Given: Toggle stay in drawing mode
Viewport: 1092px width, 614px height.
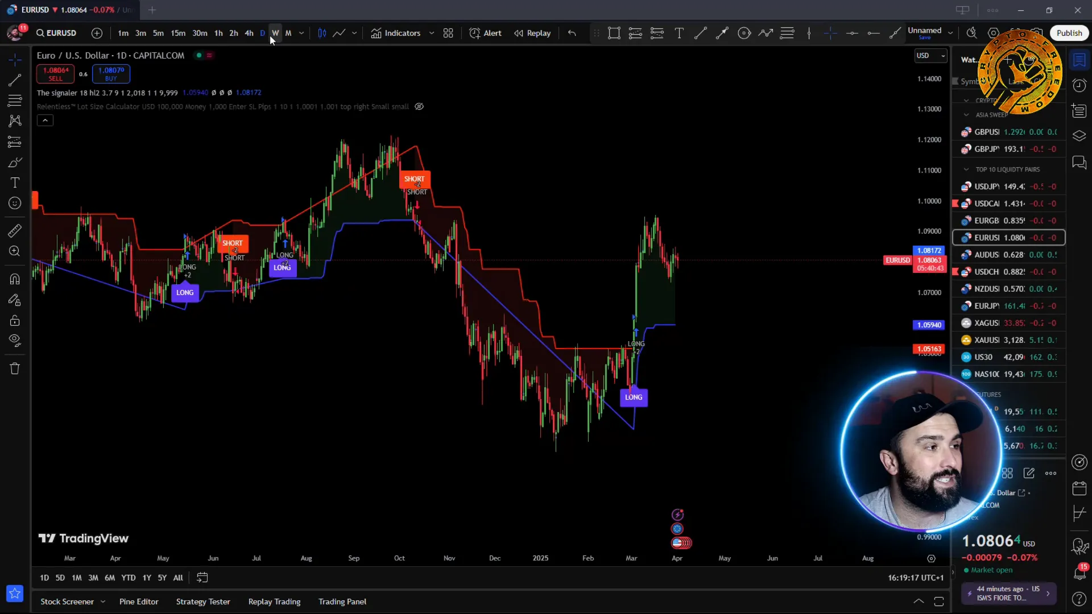Looking at the screenshot, I should click(x=15, y=300).
